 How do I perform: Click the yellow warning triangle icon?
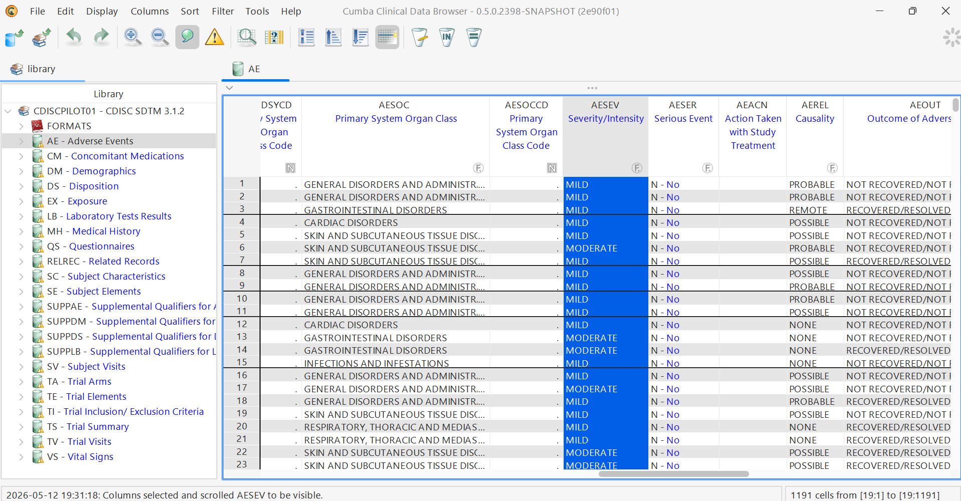coord(214,37)
